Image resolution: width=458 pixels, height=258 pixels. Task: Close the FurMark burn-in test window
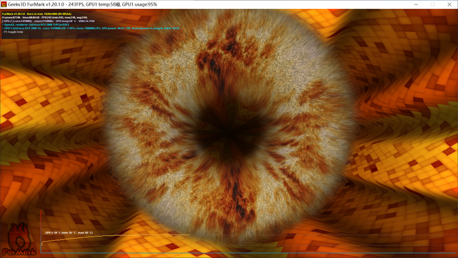(449, 4)
